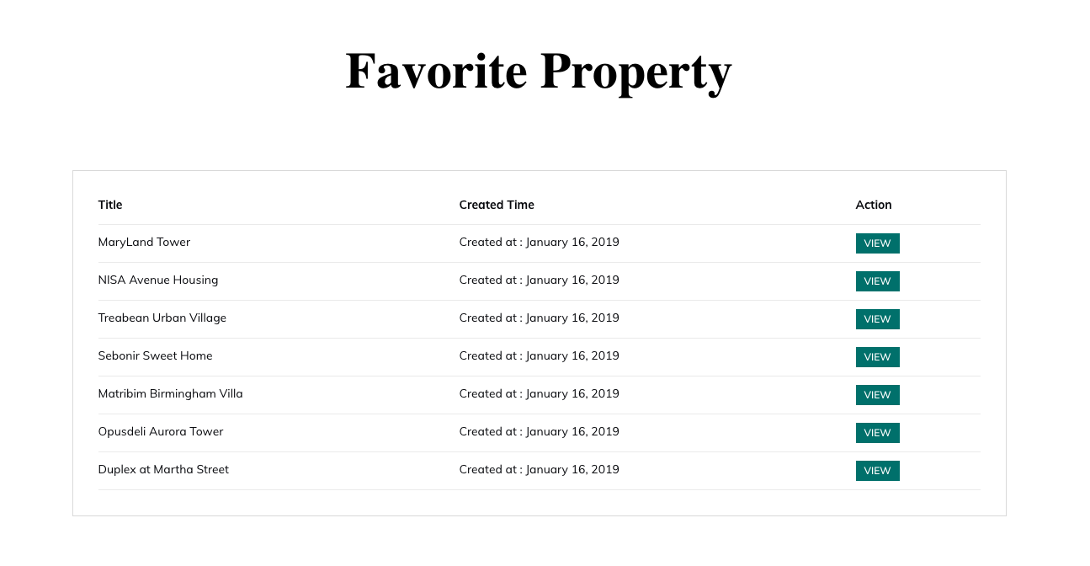Click the Title column header
Screen dimensions: 1090x566
tap(110, 205)
